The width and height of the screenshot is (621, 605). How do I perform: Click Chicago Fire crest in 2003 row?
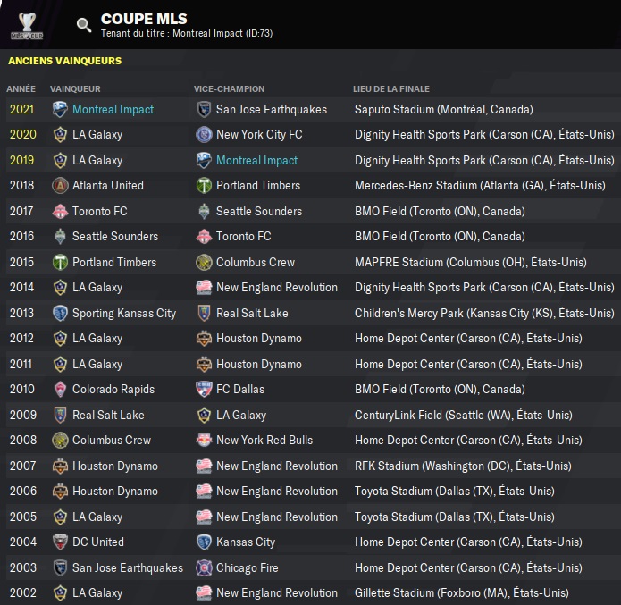(x=204, y=567)
